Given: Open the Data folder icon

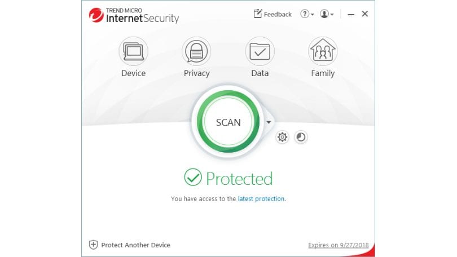Looking at the screenshot, I should click(260, 51).
